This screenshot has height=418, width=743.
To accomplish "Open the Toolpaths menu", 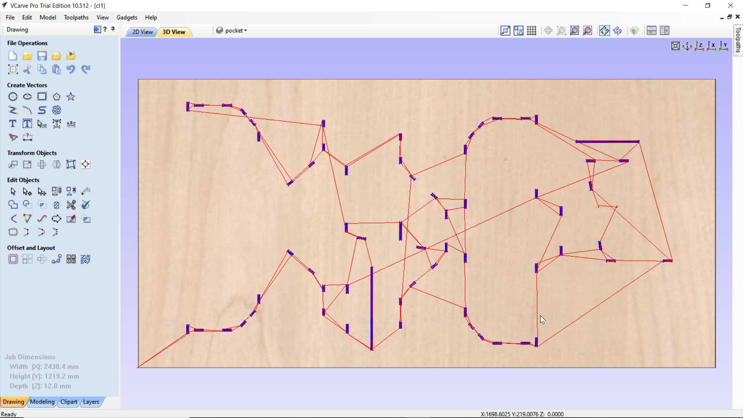I will point(76,17).
